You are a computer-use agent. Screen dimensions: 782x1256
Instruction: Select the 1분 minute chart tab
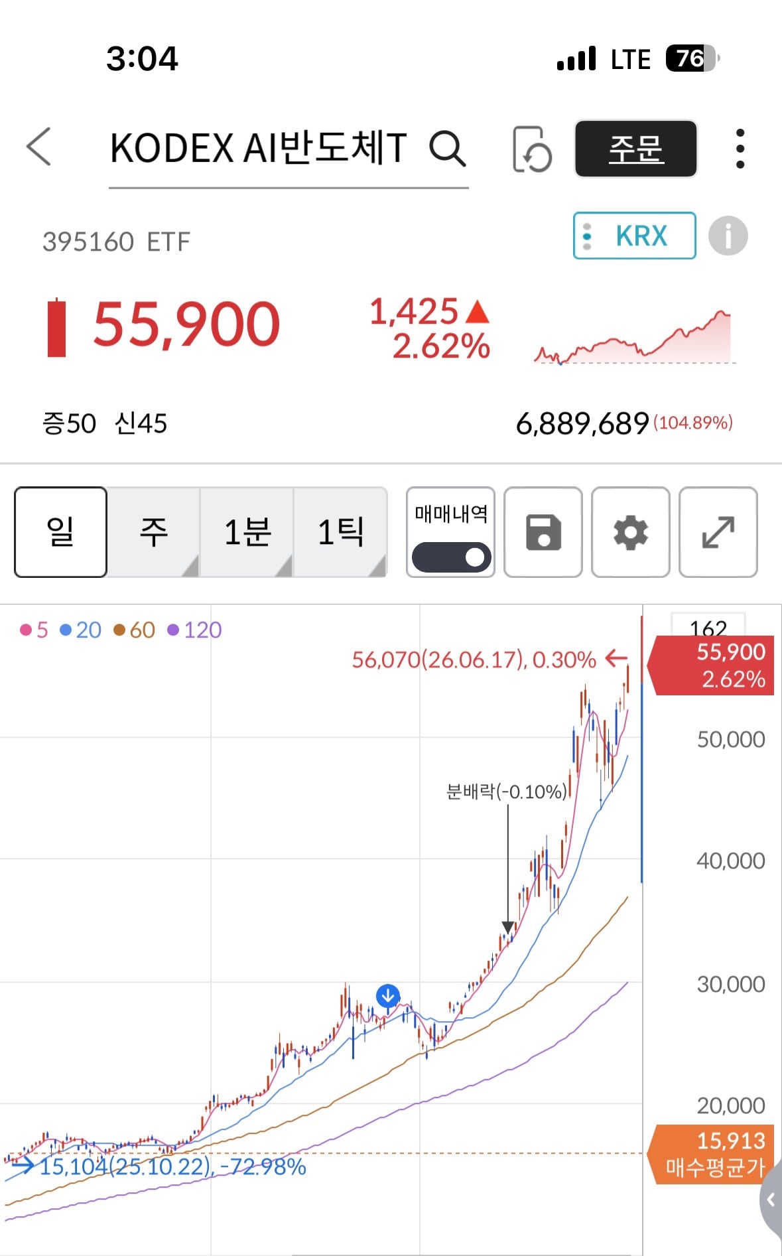247,532
